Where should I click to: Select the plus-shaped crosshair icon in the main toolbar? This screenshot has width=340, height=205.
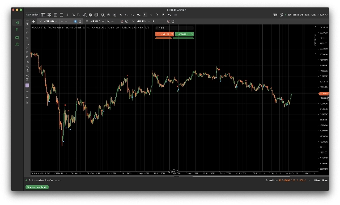pyautogui.click(x=67, y=15)
